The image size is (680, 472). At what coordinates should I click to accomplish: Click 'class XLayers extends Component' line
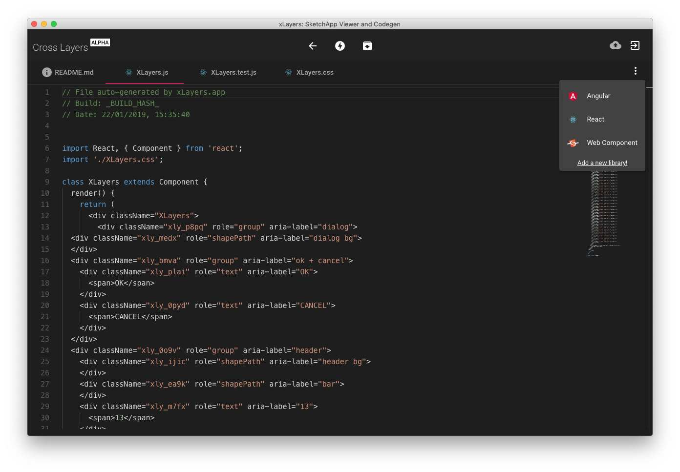pyautogui.click(x=135, y=182)
